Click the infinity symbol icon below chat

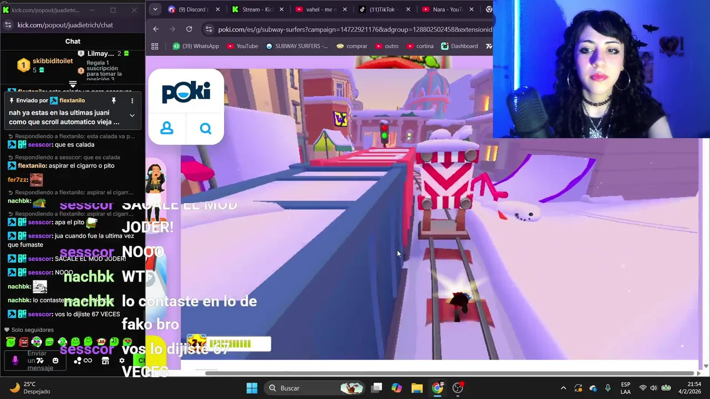pos(88,361)
